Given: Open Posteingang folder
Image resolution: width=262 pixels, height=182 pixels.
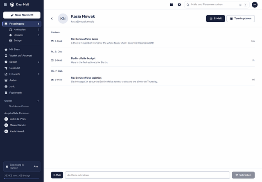Looking at the screenshot, I should (x=22, y=24).
